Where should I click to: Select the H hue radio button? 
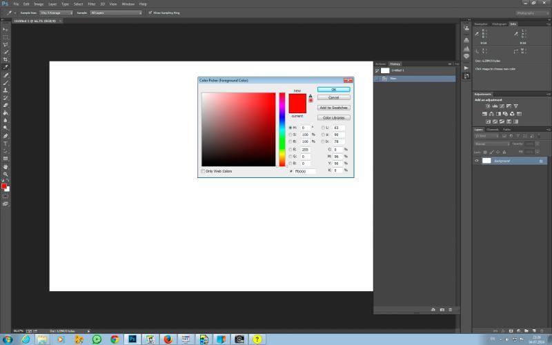click(x=290, y=128)
